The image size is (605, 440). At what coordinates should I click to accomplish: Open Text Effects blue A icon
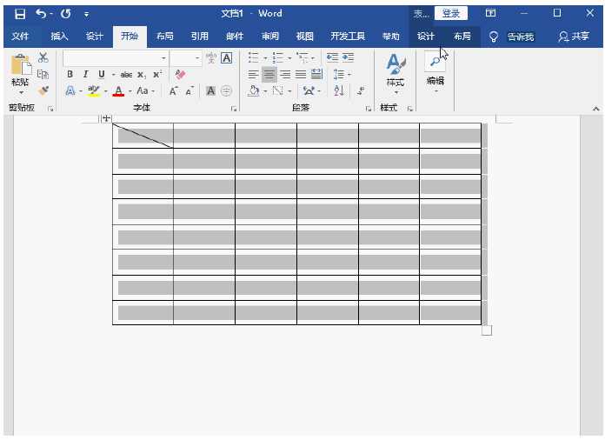coord(70,90)
